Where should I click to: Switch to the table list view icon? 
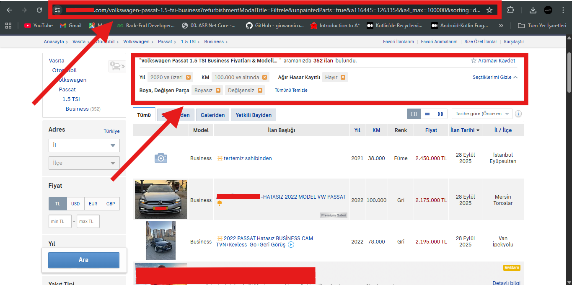coord(427,114)
